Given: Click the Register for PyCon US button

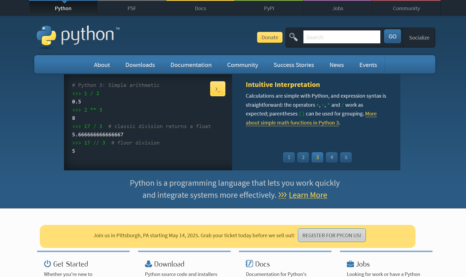Looking at the screenshot, I should click(x=332, y=235).
